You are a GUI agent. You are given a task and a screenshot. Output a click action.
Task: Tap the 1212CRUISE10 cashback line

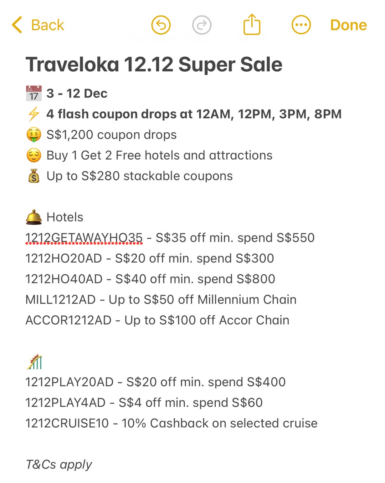coord(171,423)
